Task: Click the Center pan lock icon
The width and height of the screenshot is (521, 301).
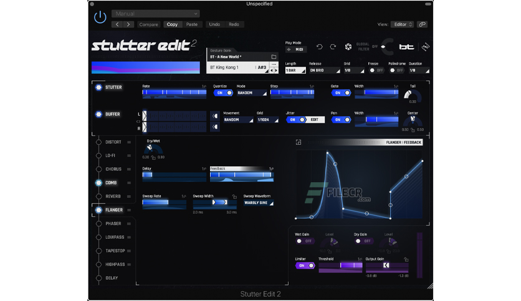Action: point(413,130)
